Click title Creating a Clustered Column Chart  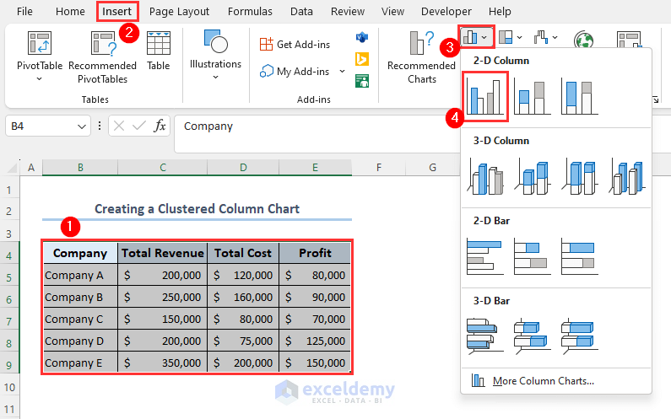197,208
